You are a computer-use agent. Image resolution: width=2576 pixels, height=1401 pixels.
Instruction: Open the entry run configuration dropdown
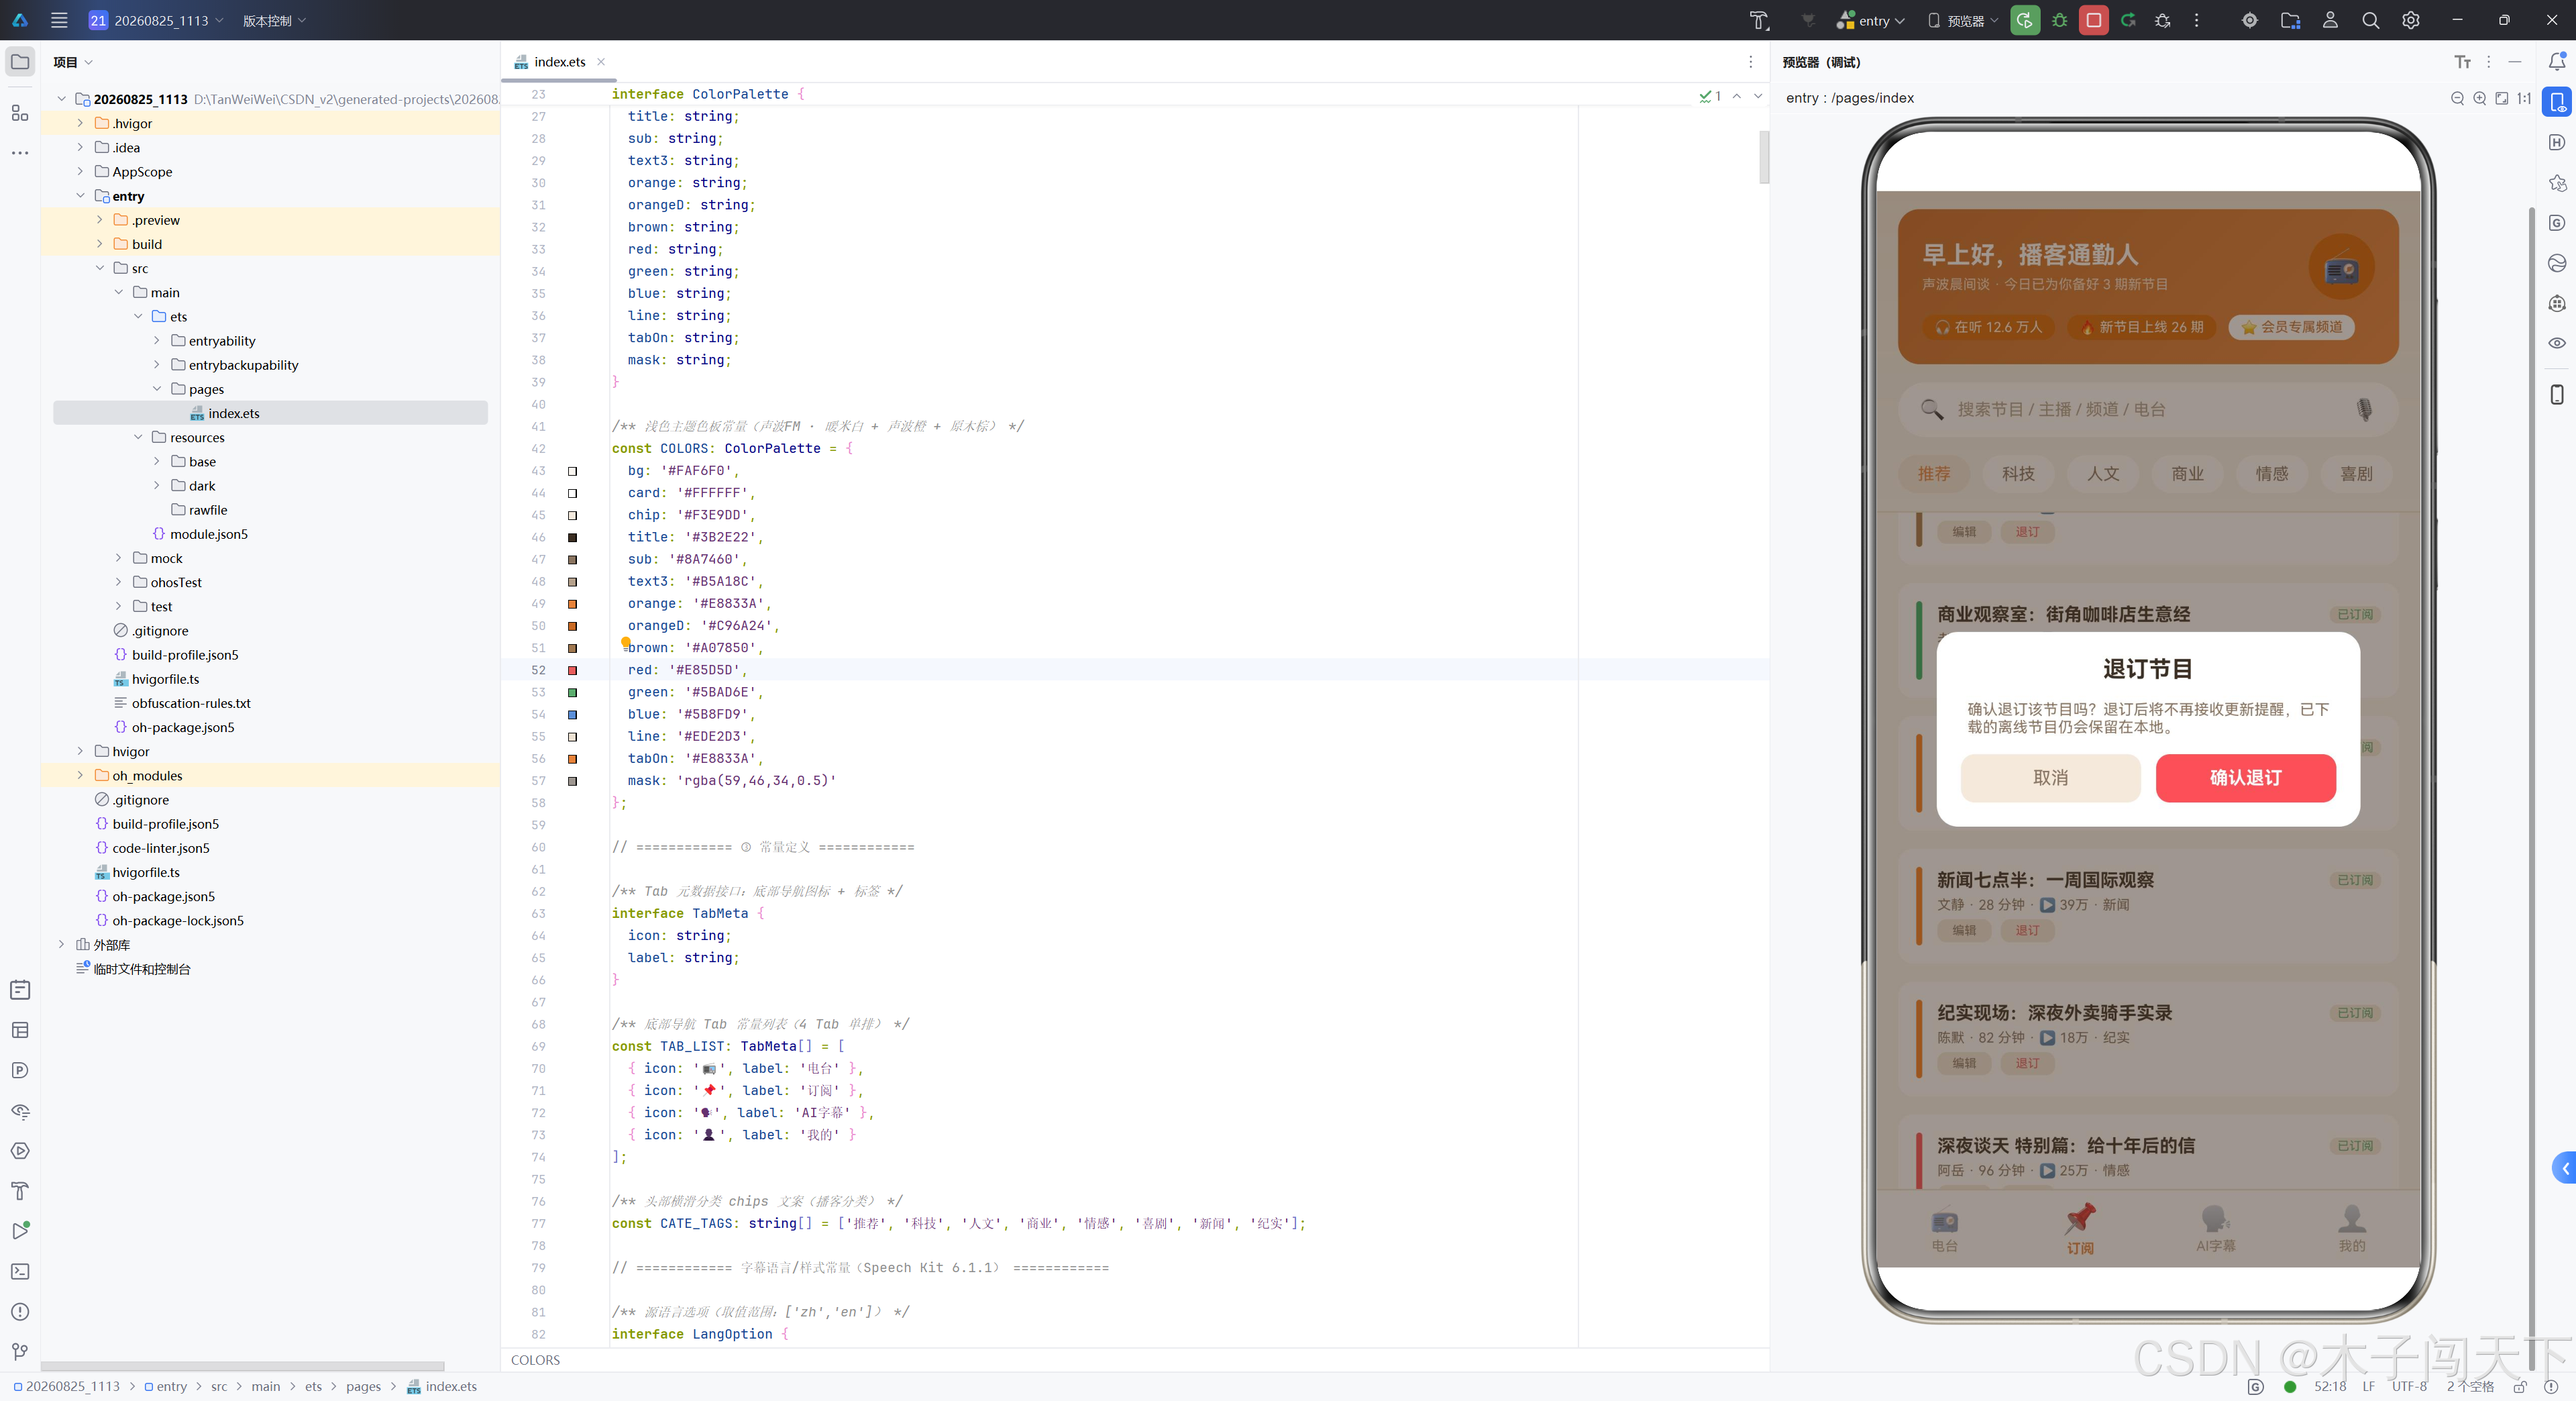click(x=1871, y=20)
